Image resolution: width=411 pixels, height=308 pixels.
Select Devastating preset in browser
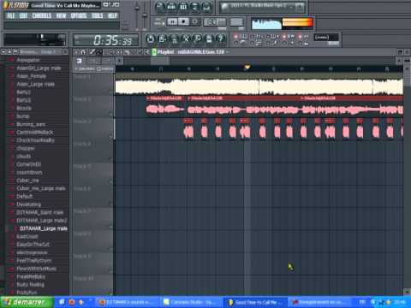click(29, 204)
